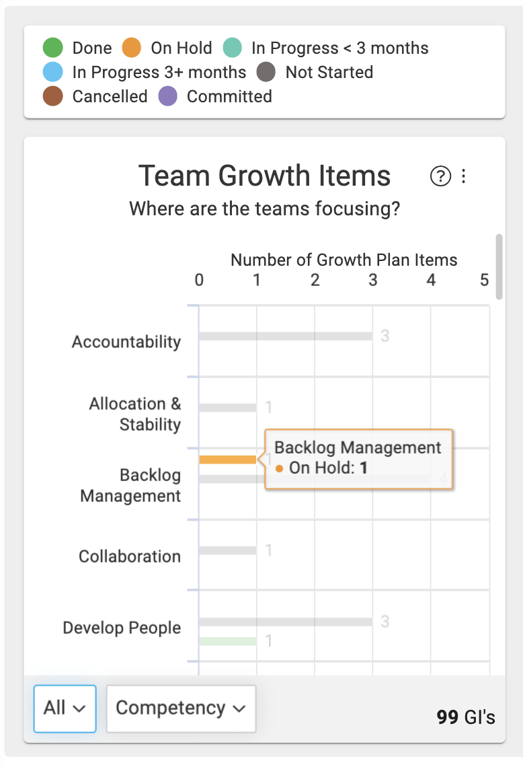Open the Competency grouping dropdown

(181, 708)
